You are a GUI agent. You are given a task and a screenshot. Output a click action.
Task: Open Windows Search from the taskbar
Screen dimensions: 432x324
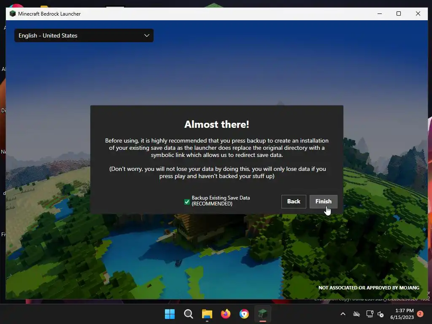(189, 314)
